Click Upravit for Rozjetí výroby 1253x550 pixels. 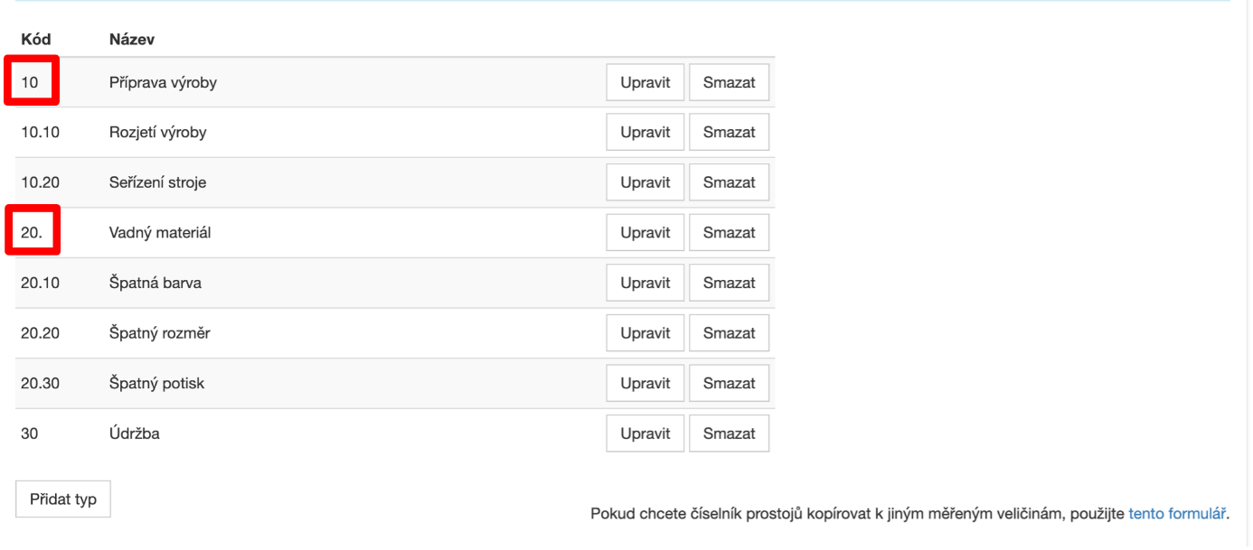[x=645, y=133]
